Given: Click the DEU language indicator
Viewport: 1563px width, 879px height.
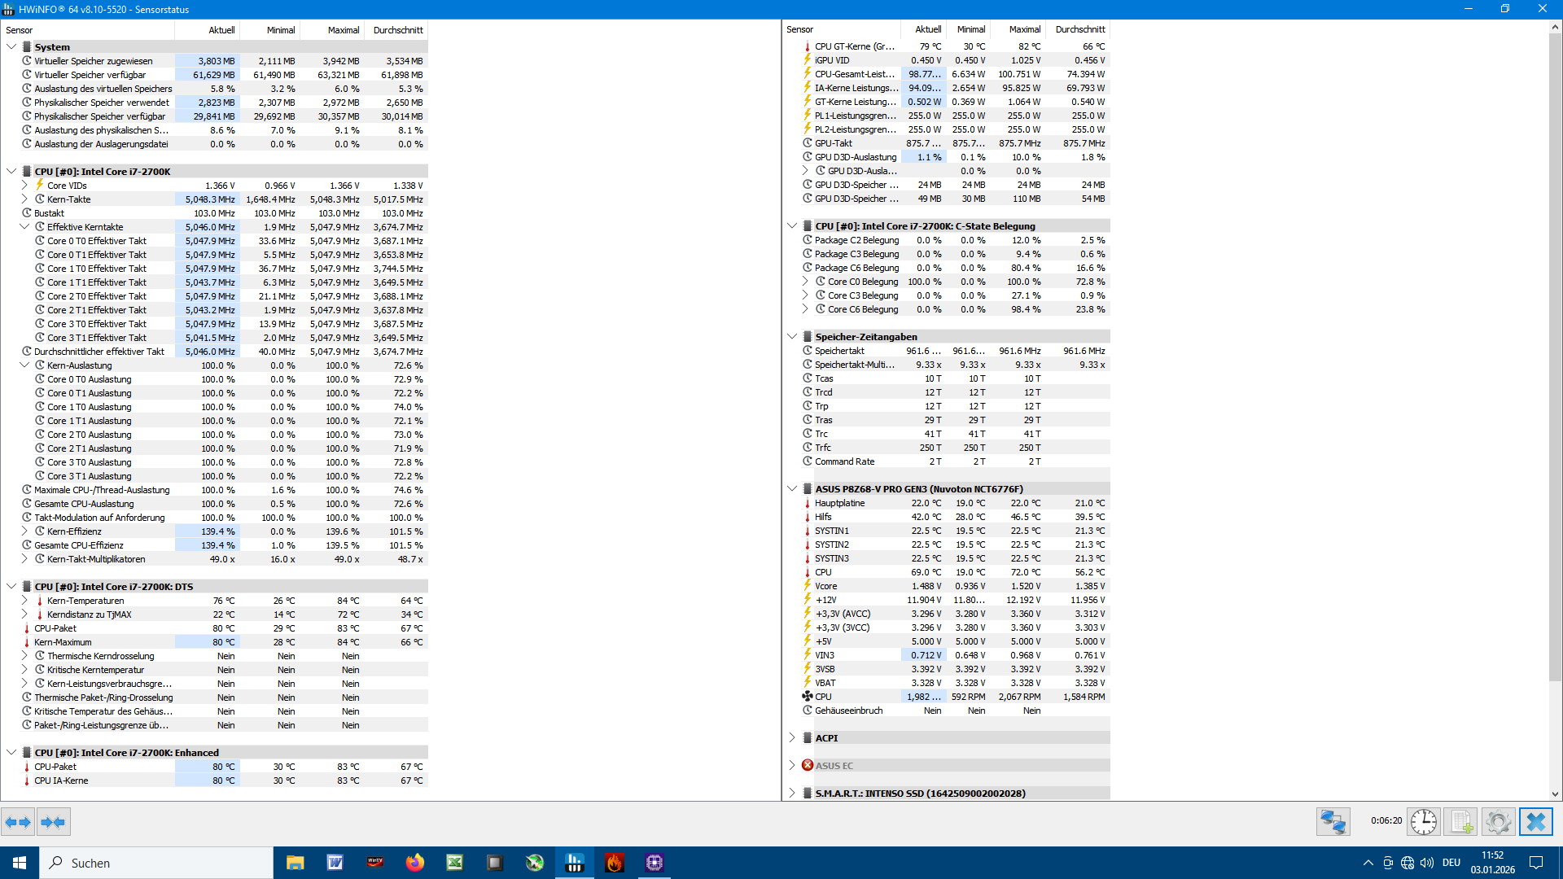Looking at the screenshot, I should click(x=1451, y=862).
